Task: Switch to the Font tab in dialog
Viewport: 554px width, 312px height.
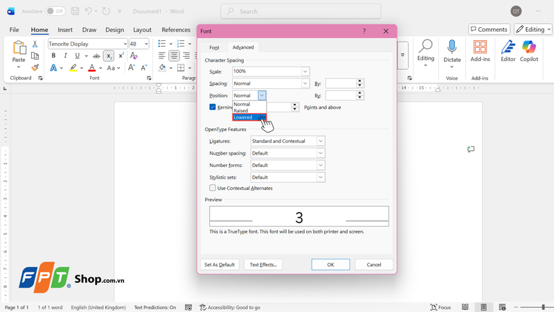Action: 214,47
